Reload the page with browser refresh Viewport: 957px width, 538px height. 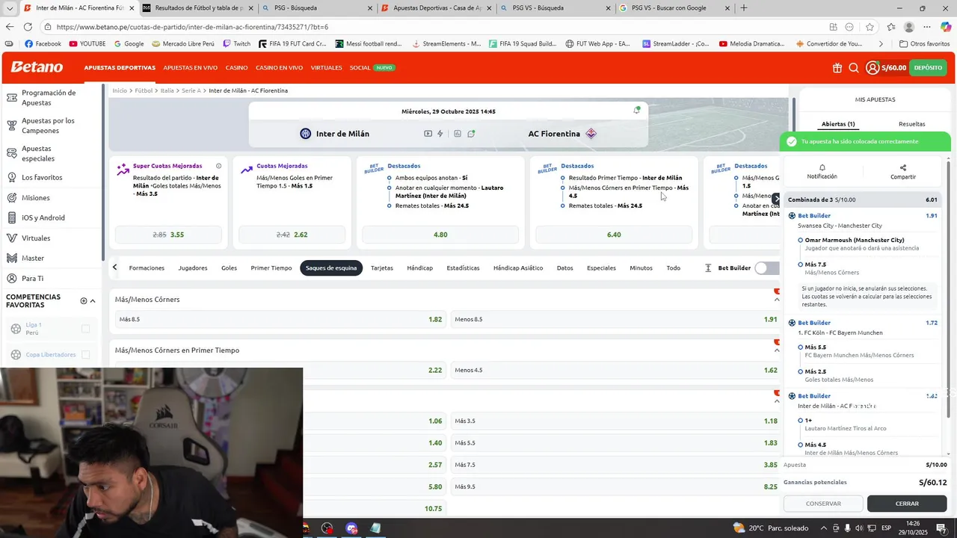coord(28,27)
